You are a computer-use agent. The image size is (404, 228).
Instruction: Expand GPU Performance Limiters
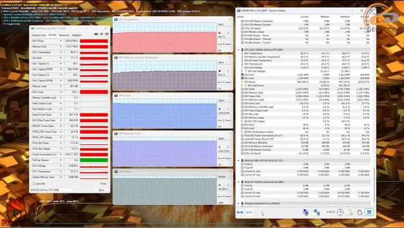coord(242,132)
